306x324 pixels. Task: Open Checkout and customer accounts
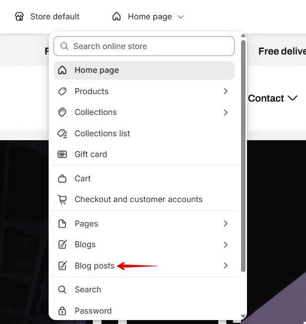click(x=144, y=200)
